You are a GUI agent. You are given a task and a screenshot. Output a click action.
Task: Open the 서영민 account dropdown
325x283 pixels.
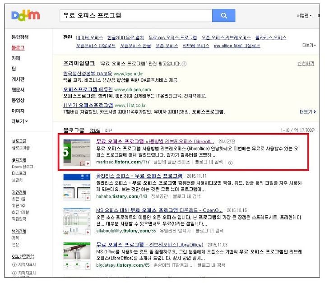click(304, 15)
